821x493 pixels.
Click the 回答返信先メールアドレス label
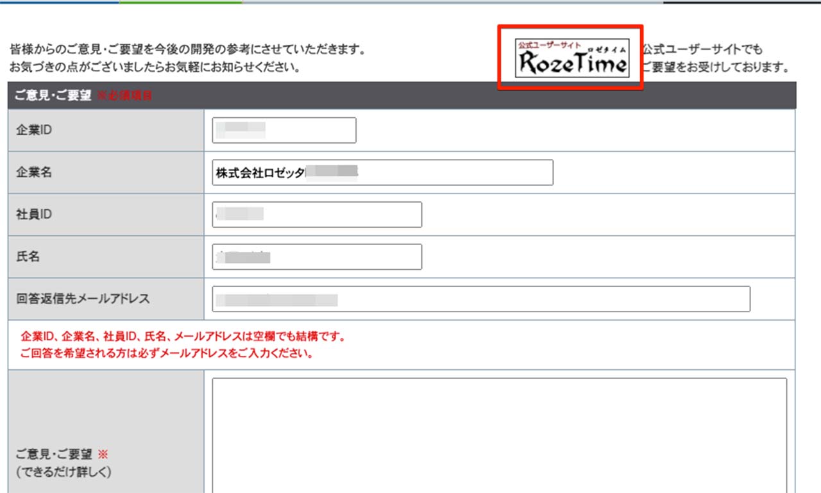point(82,299)
